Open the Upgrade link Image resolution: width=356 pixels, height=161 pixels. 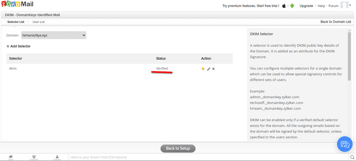pos(306,5)
